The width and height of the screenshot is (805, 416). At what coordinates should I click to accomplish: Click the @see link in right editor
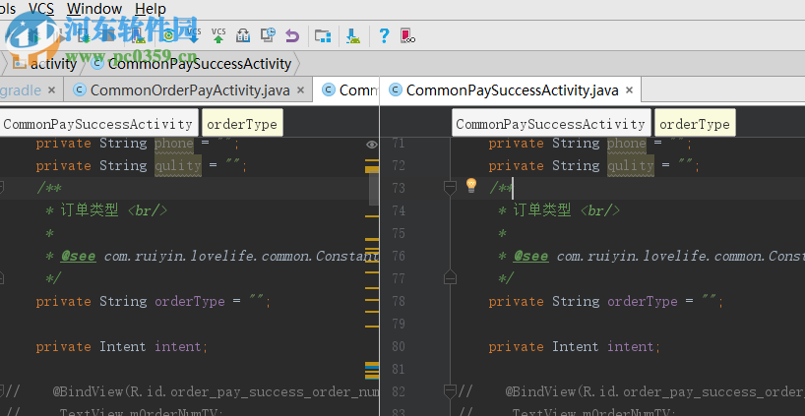[x=530, y=256]
